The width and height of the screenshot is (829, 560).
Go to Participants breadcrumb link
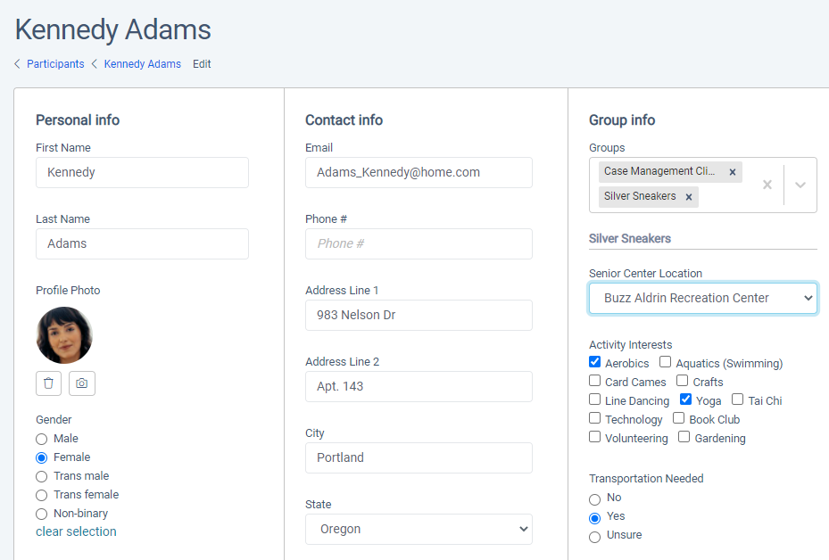55,64
